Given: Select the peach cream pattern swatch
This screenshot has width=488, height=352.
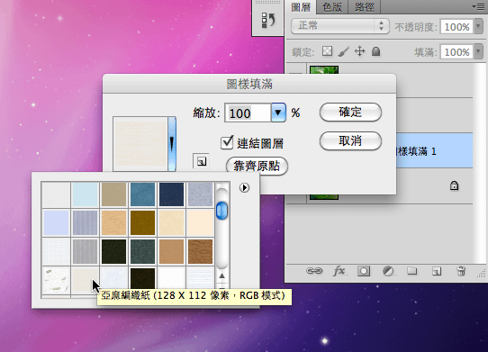Looking at the screenshot, I should (200, 222).
